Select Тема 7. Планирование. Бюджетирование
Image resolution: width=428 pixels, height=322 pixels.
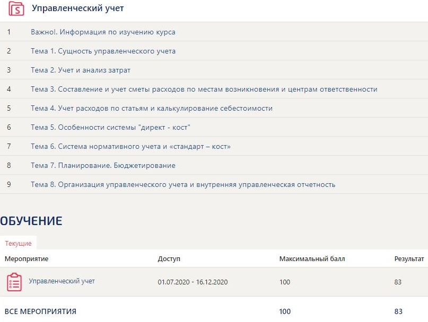pyautogui.click(x=103, y=166)
